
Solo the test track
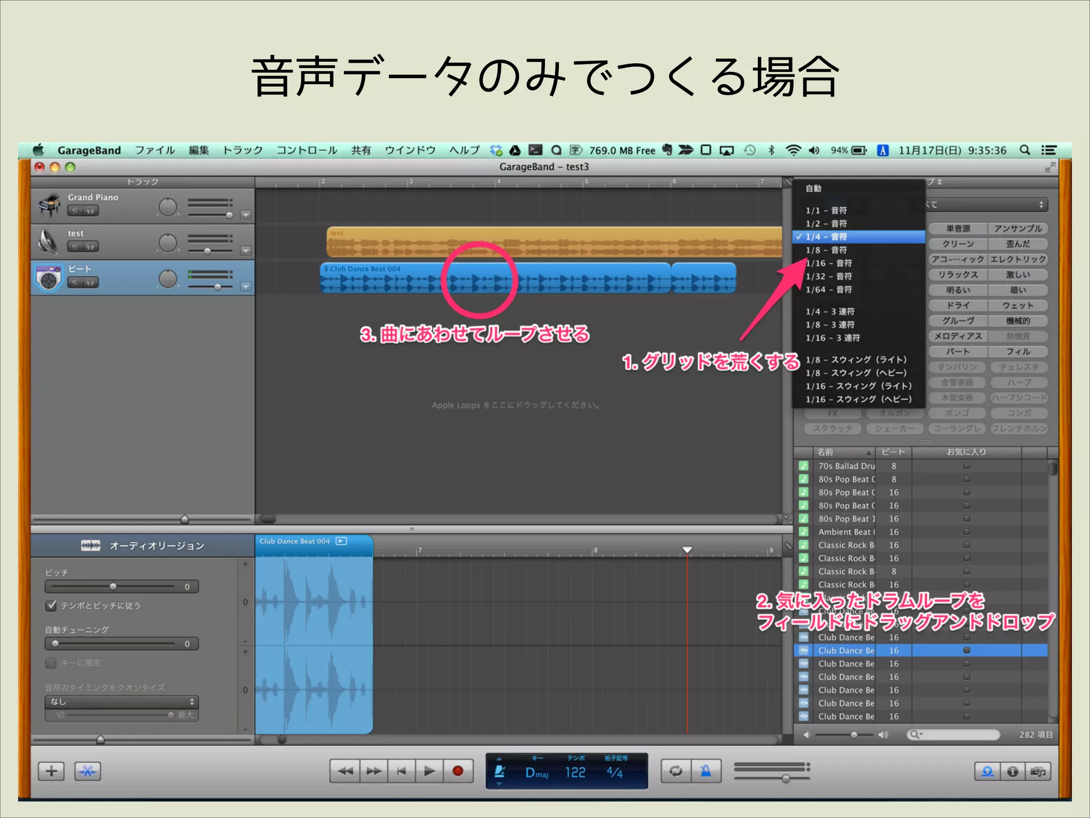90,246
